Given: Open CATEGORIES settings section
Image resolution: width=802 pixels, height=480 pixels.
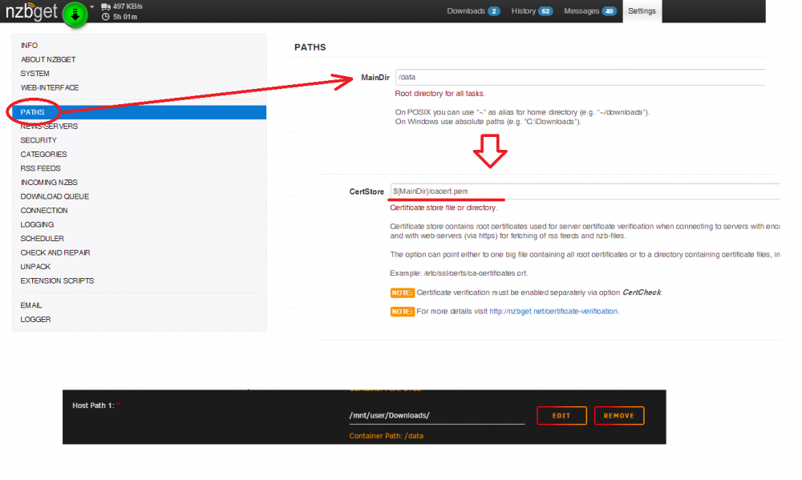Looking at the screenshot, I should [43, 155].
